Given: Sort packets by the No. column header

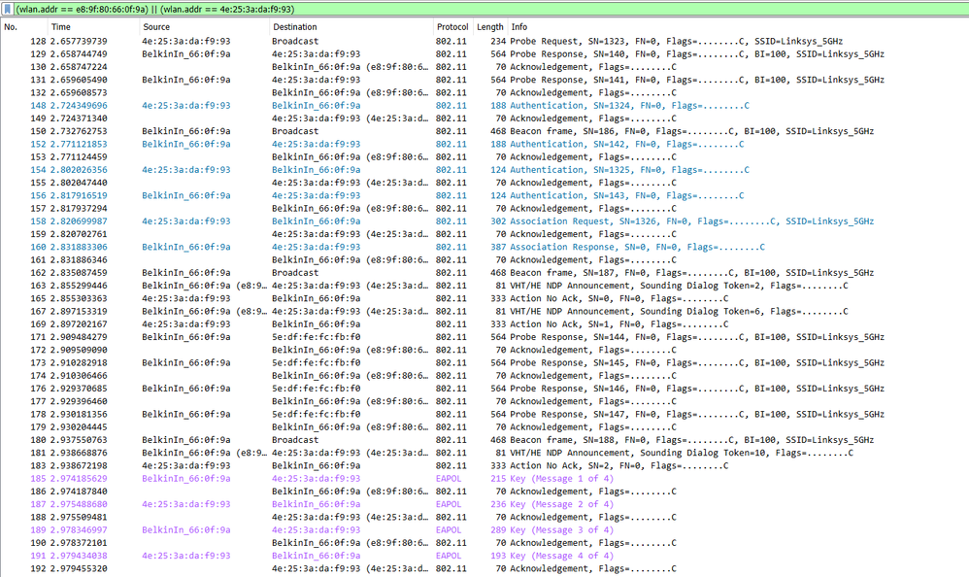Looking at the screenshot, I should [x=15, y=27].
